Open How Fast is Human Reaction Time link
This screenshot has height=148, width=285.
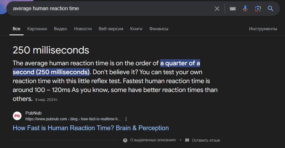click(x=91, y=128)
